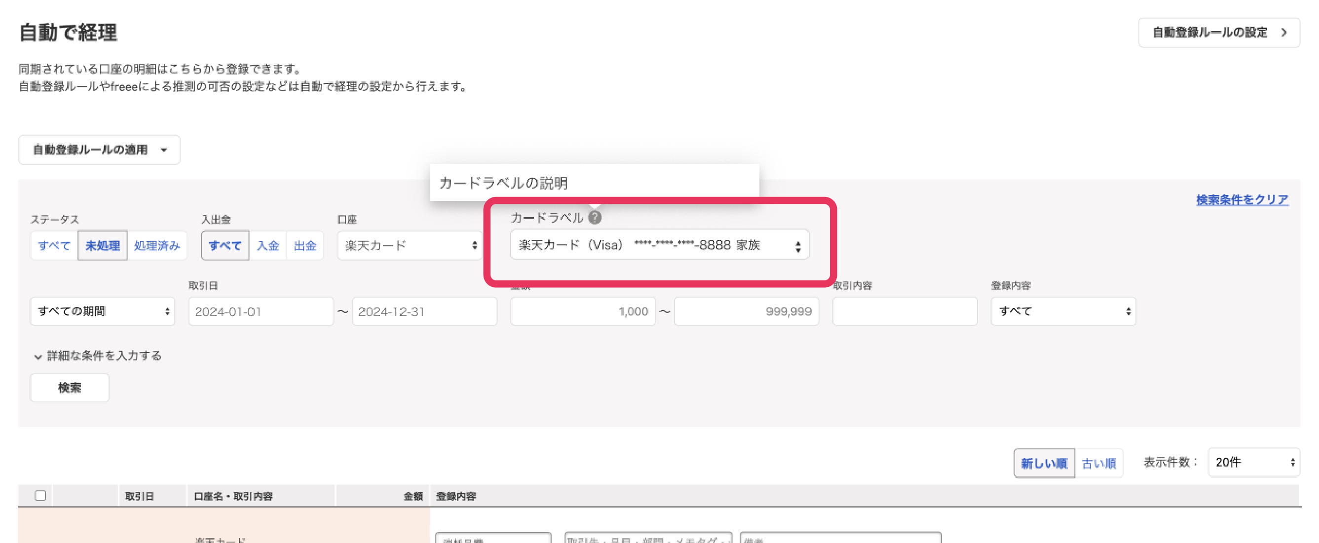Tick the select-all checkbox in table header
This screenshot has height=543, width=1319.
tap(40, 495)
